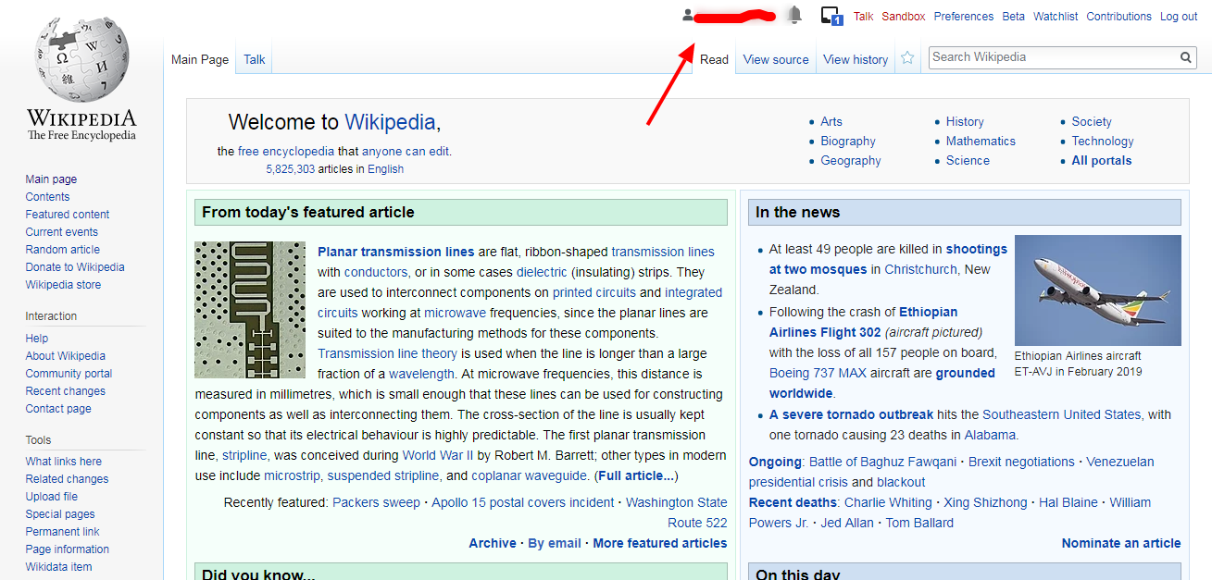Click Donate to Wikipedia

75,267
